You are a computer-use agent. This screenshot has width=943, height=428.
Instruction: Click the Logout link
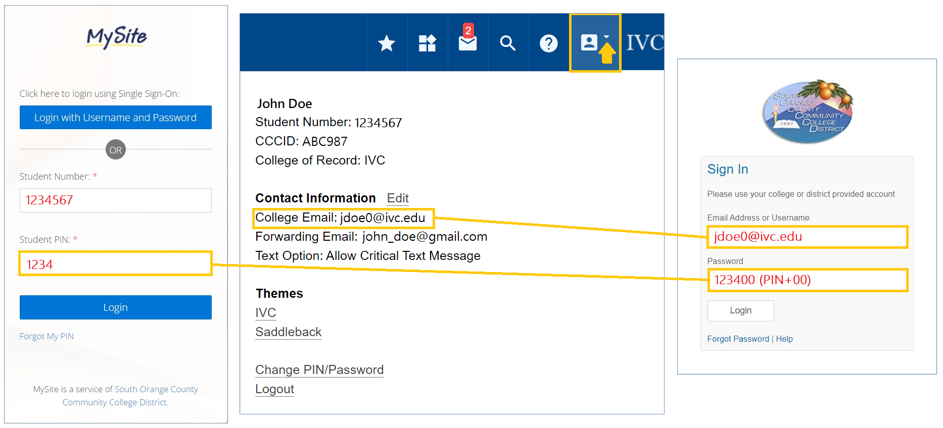274,389
